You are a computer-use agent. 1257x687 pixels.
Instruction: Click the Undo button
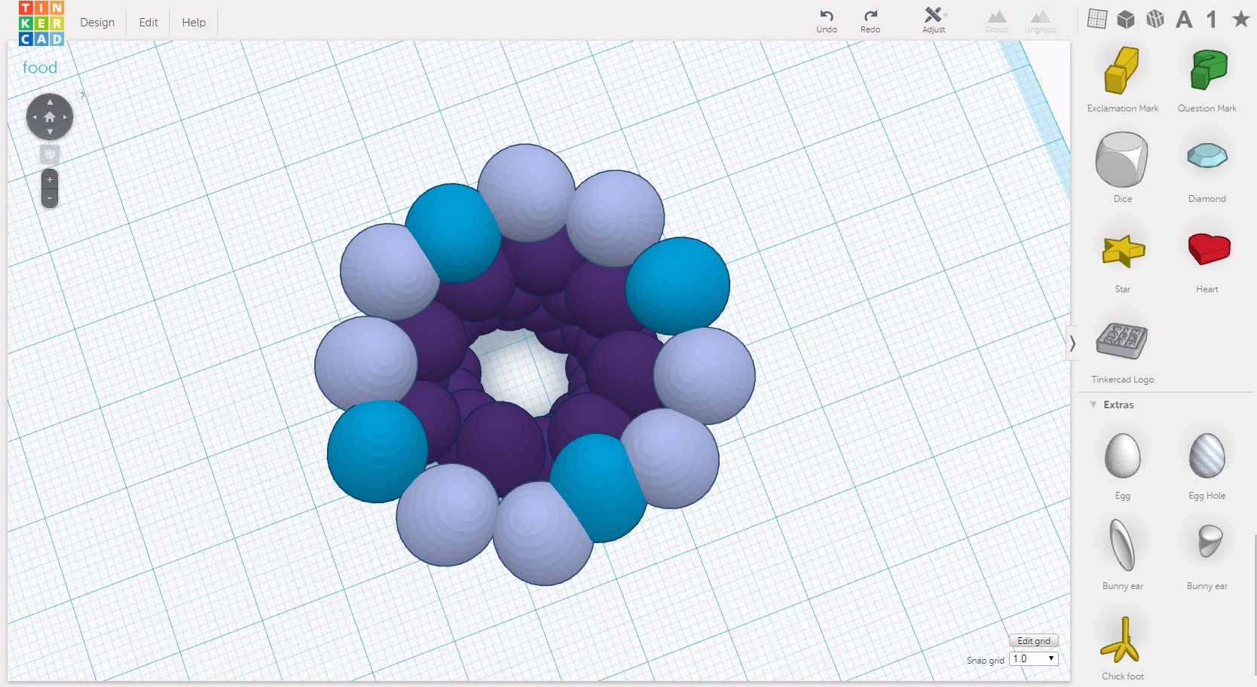[827, 20]
